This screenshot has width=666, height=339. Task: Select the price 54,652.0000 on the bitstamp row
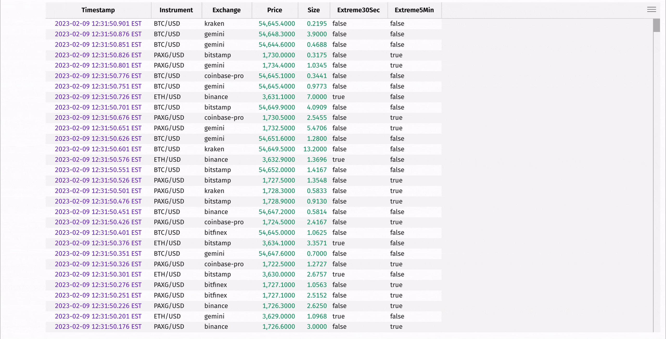pyautogui.click(x=277, y=170)
